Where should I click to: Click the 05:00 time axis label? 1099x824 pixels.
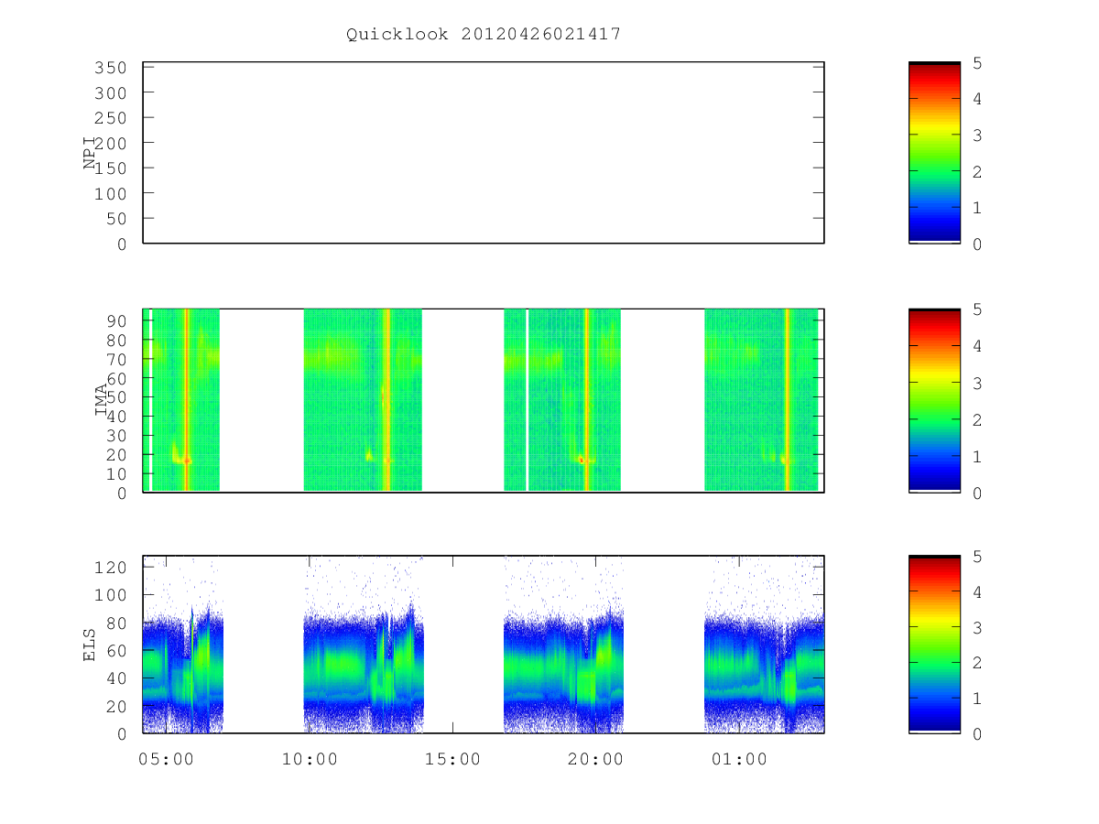(166, 759)
